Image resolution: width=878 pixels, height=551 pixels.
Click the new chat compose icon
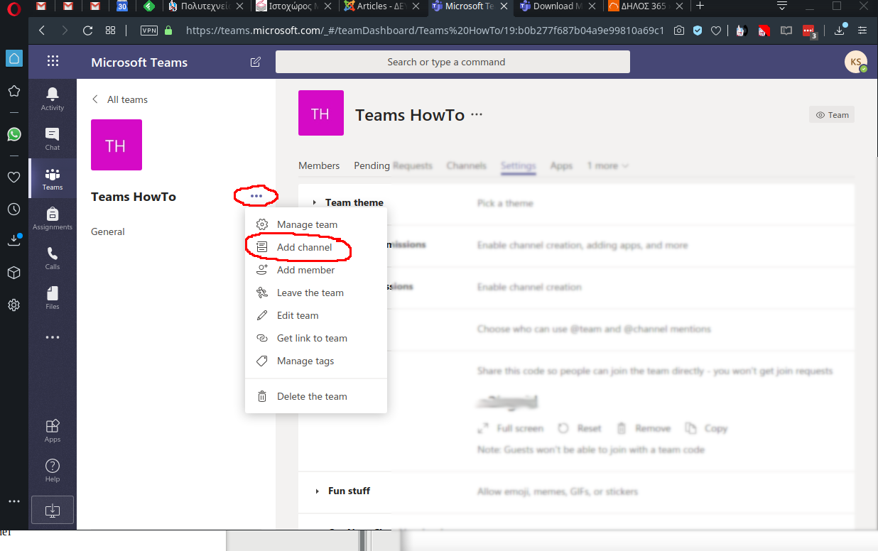click(256, 62)
